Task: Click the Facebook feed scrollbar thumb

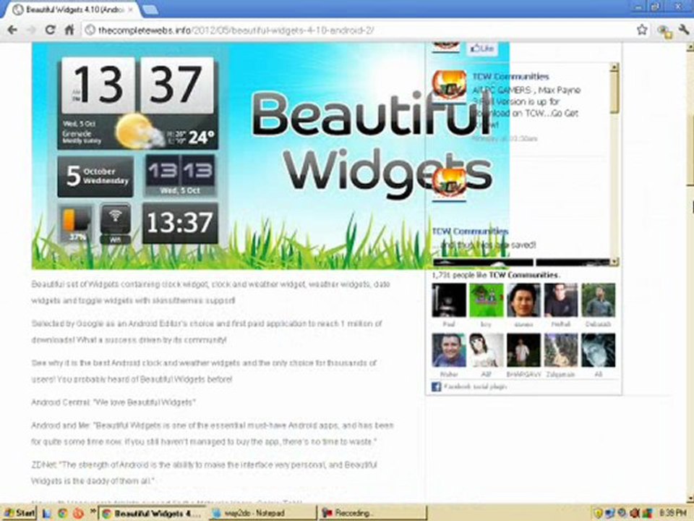Action: (x=614, y=93)
